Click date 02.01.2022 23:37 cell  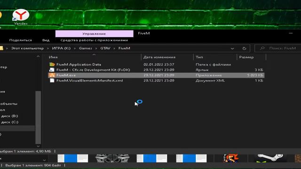pyautogui.click(x=159, y=64)
